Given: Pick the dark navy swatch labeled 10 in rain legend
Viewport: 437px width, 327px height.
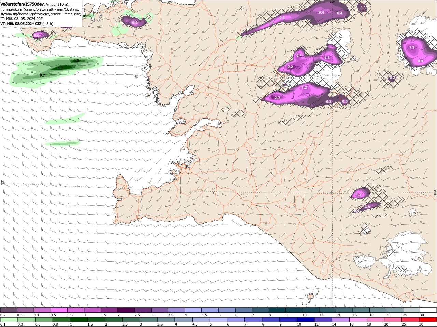Looking at the screenshot, I should tap(306, 319).
